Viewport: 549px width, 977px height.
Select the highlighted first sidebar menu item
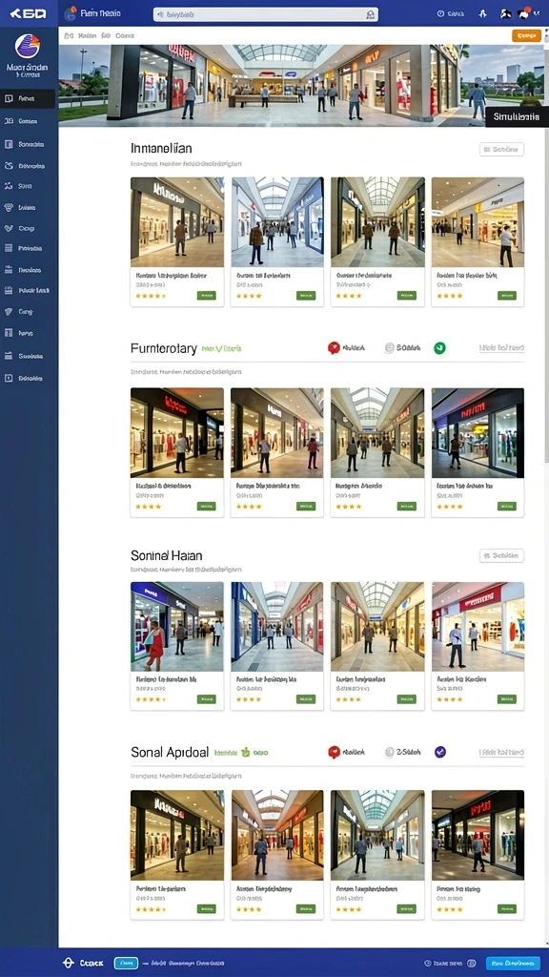[29, 98]
